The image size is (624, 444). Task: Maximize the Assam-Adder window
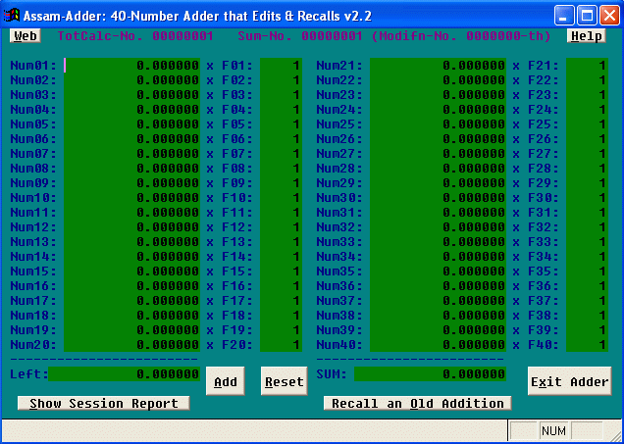tap(587, 16)
